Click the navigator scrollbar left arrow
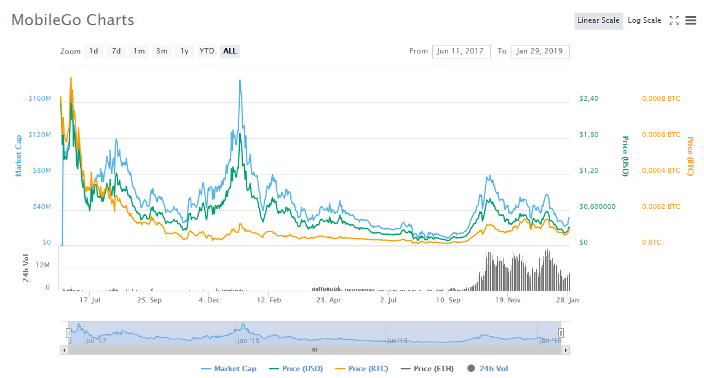The image size is (704, 378). 64,350
